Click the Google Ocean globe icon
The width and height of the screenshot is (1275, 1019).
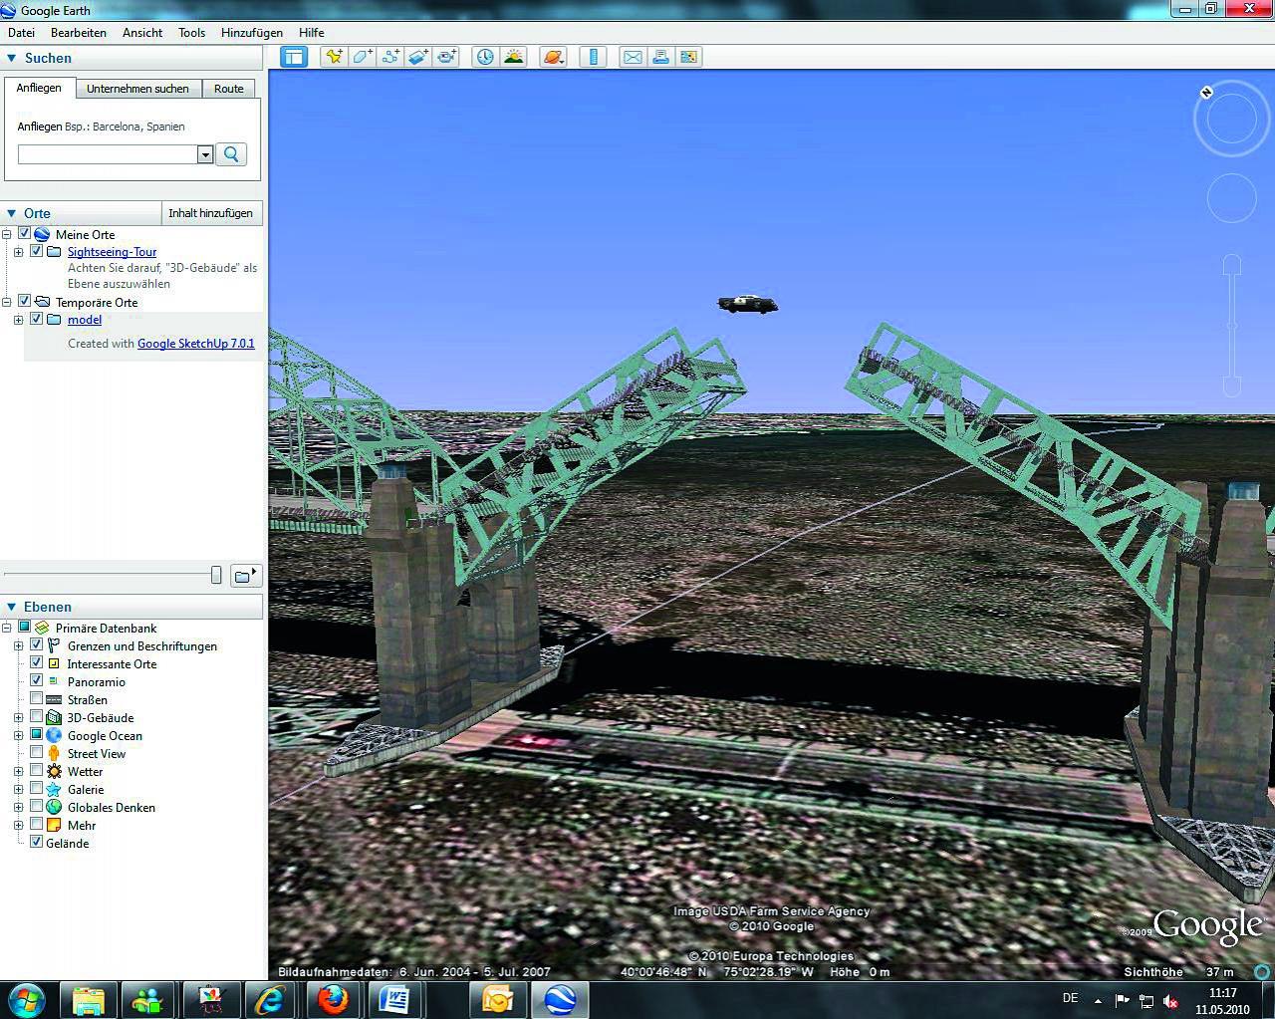tap(54, 736)
